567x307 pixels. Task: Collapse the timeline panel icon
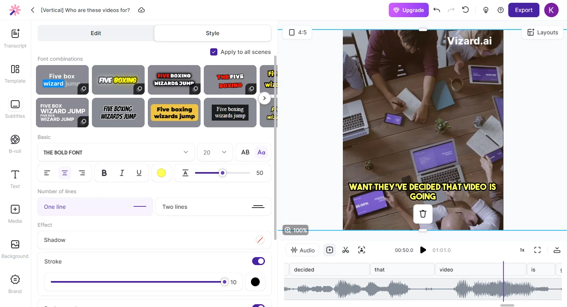[x=557, y=250]
